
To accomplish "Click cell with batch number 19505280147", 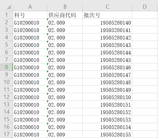I will point(107,75).
